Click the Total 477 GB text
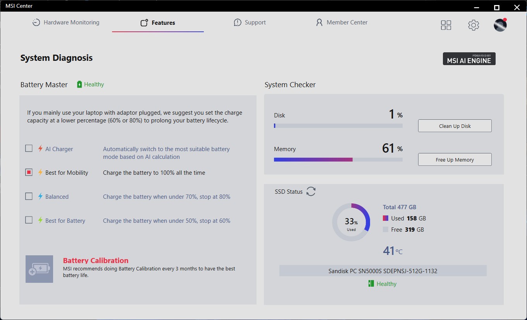Image resolution: width=527 pixels, height=320 pixels. 400,207
